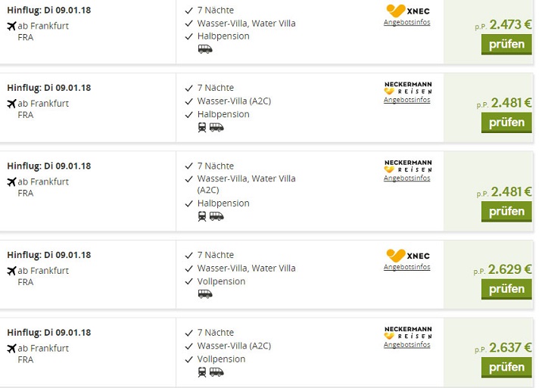Click the bus transfer icon in the 2.473 € offer
This screenshot has height=388, width=542.
(x=204, y=49)
